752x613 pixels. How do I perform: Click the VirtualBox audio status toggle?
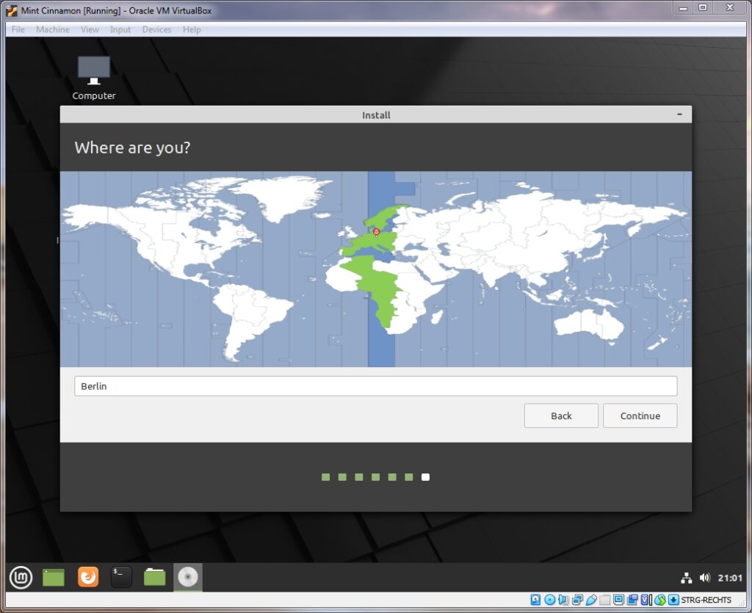563,600
